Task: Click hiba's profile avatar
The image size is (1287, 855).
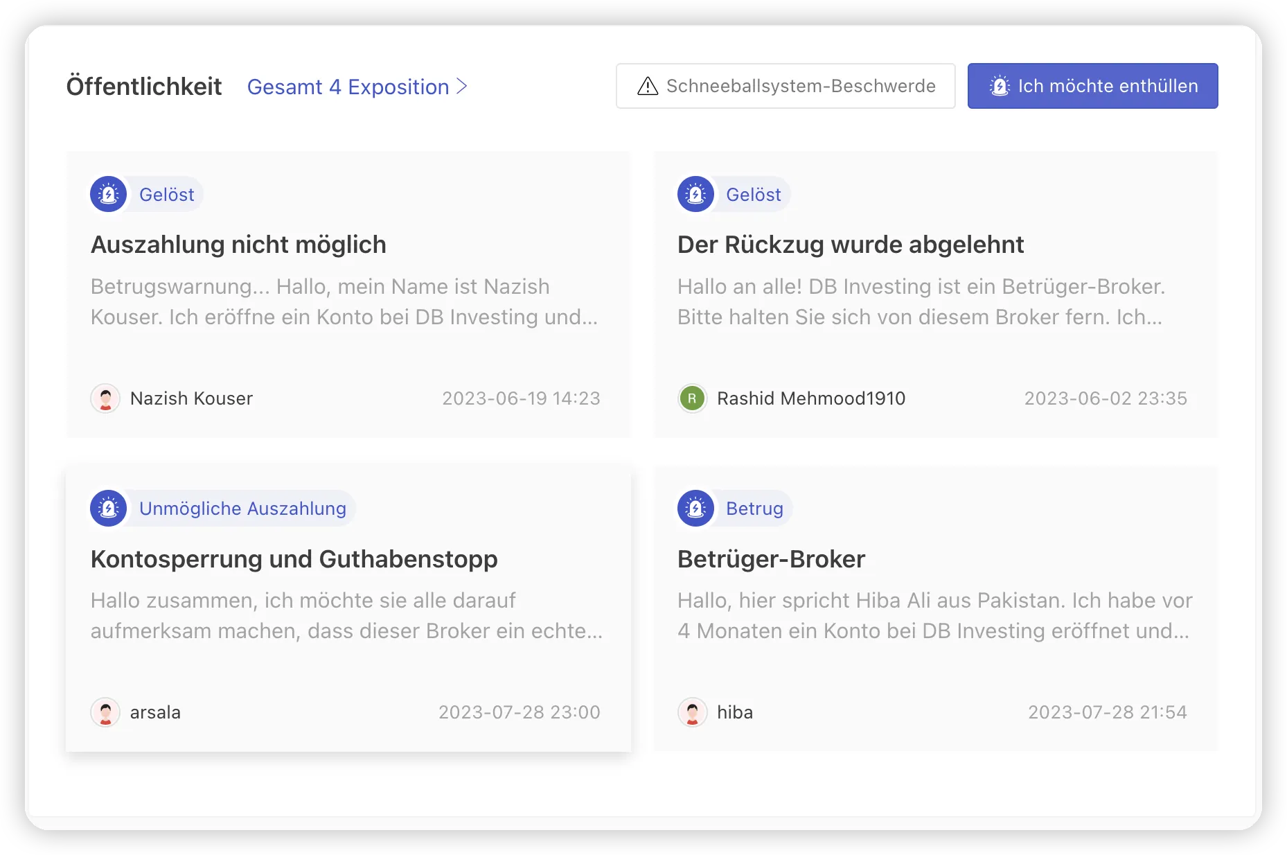Action: coord(692,712)
